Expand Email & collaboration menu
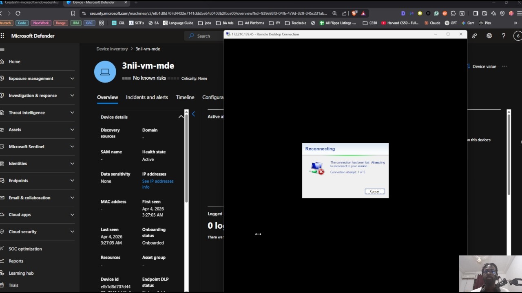The image size is (522, 293). click(x=72, y=198)
